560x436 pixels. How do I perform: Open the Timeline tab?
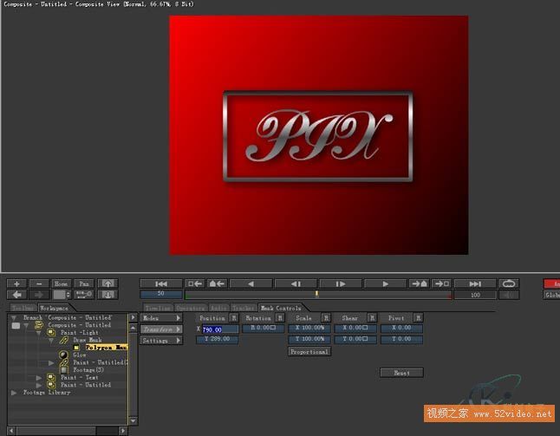tap(159, 308)
